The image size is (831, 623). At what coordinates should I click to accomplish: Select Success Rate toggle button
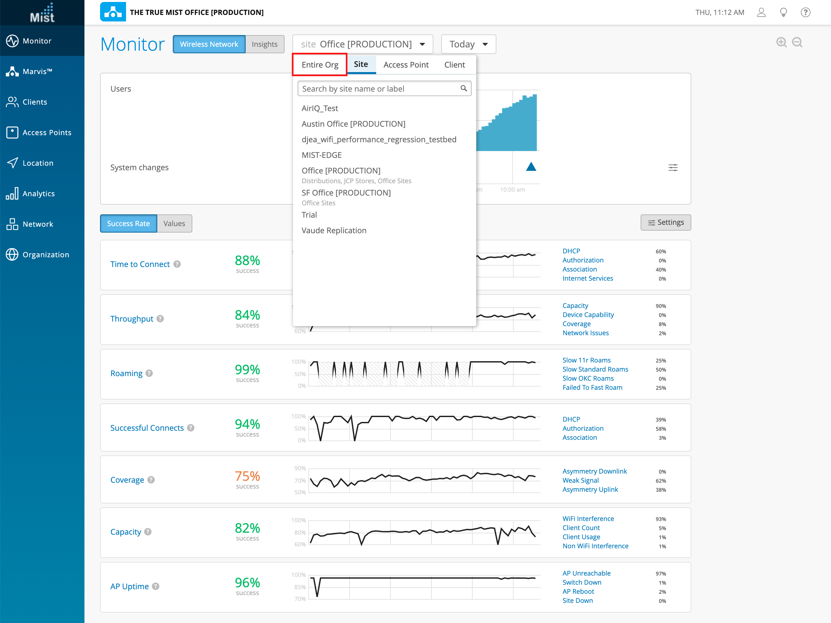(128, 223)
